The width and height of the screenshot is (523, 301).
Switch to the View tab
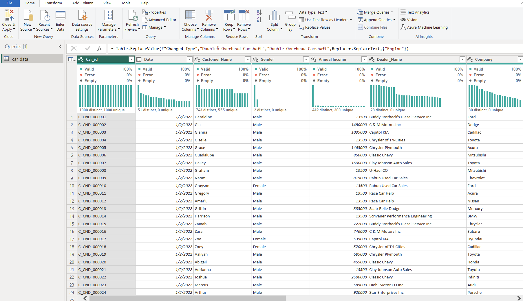(x=107, y=3)
